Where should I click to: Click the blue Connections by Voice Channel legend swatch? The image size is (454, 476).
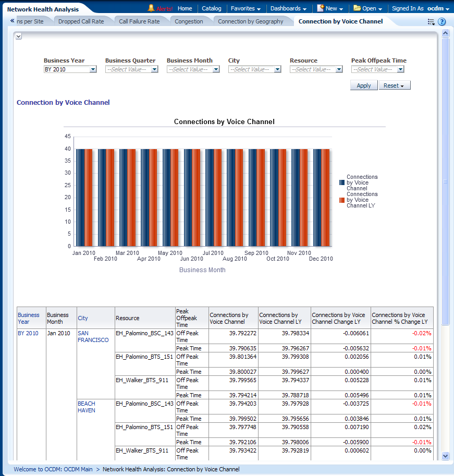point(342,182)
